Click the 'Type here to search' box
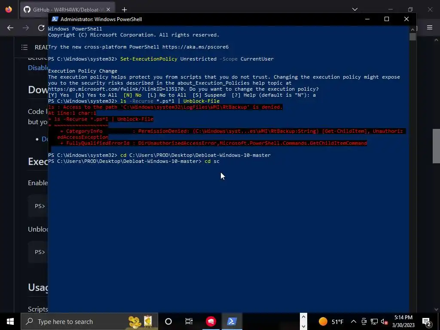 pyautogui.click(x=89, y=321)
